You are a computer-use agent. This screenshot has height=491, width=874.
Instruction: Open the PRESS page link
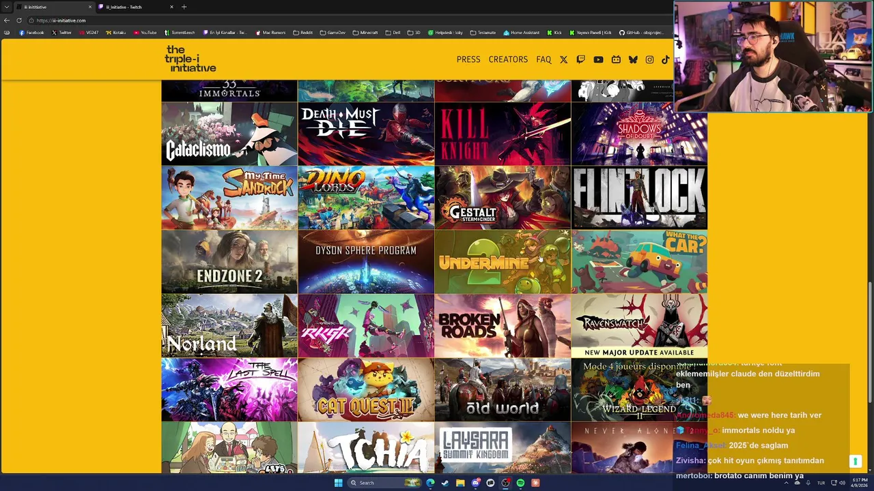pos(468,60)
